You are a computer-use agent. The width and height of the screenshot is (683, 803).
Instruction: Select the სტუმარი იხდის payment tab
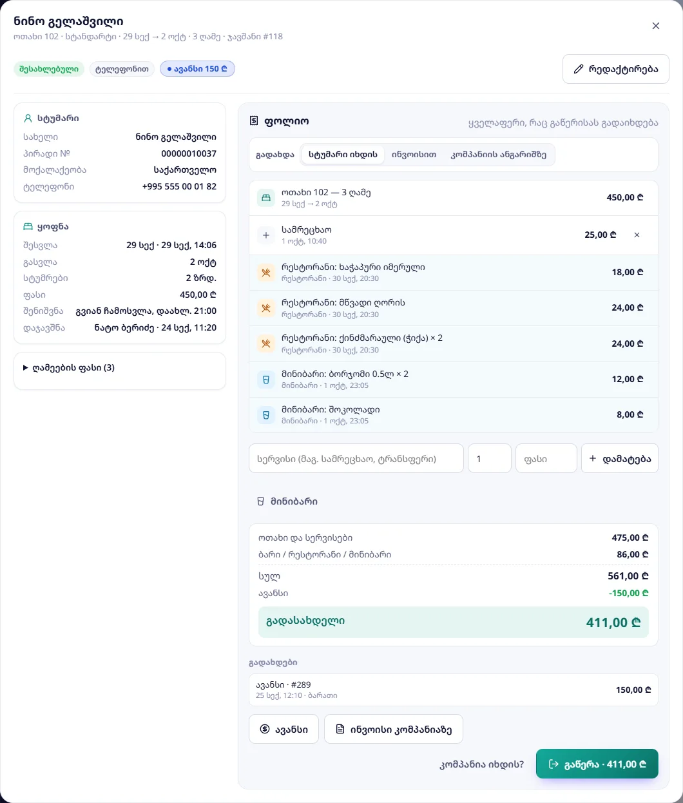343,155
